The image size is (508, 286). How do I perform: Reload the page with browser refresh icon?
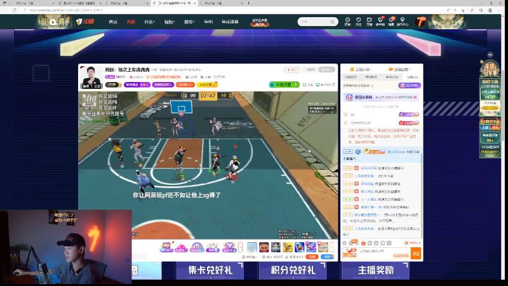[x=14, y=10]
